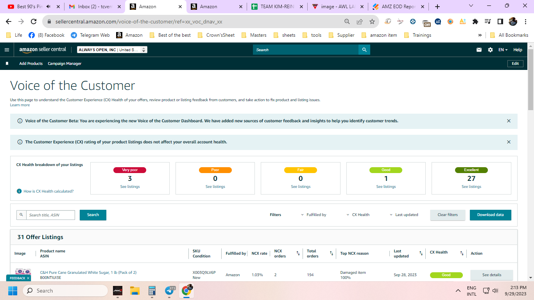Open the Chrome Extensions puzzle icon

(x=475, y=21)
